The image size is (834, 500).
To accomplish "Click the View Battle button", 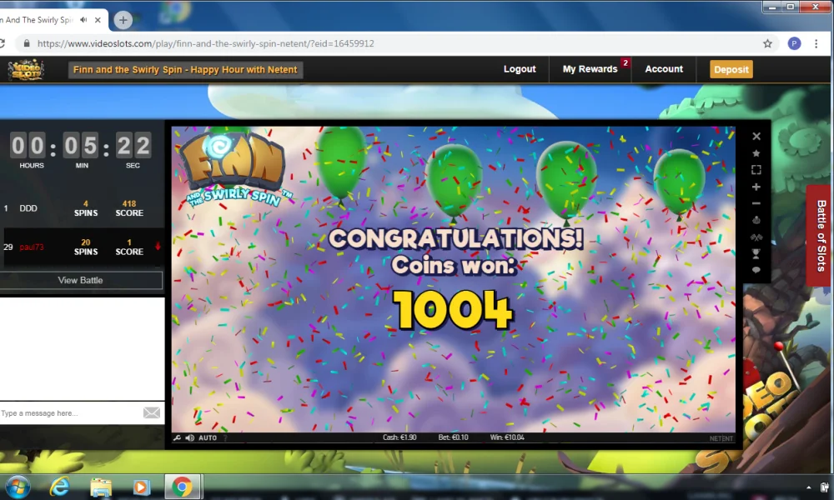I will coord(80,280).
